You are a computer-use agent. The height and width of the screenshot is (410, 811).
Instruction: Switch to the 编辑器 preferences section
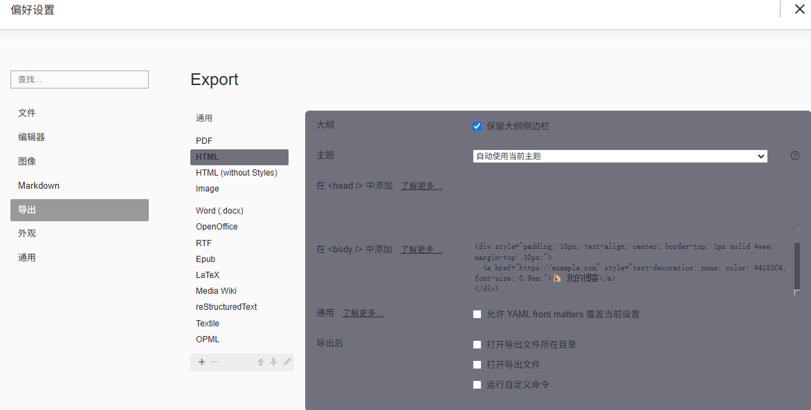32,137
